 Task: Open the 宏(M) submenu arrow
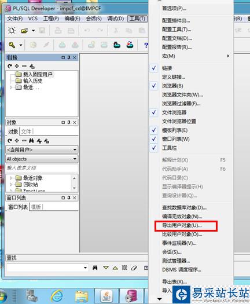(228, 56)
